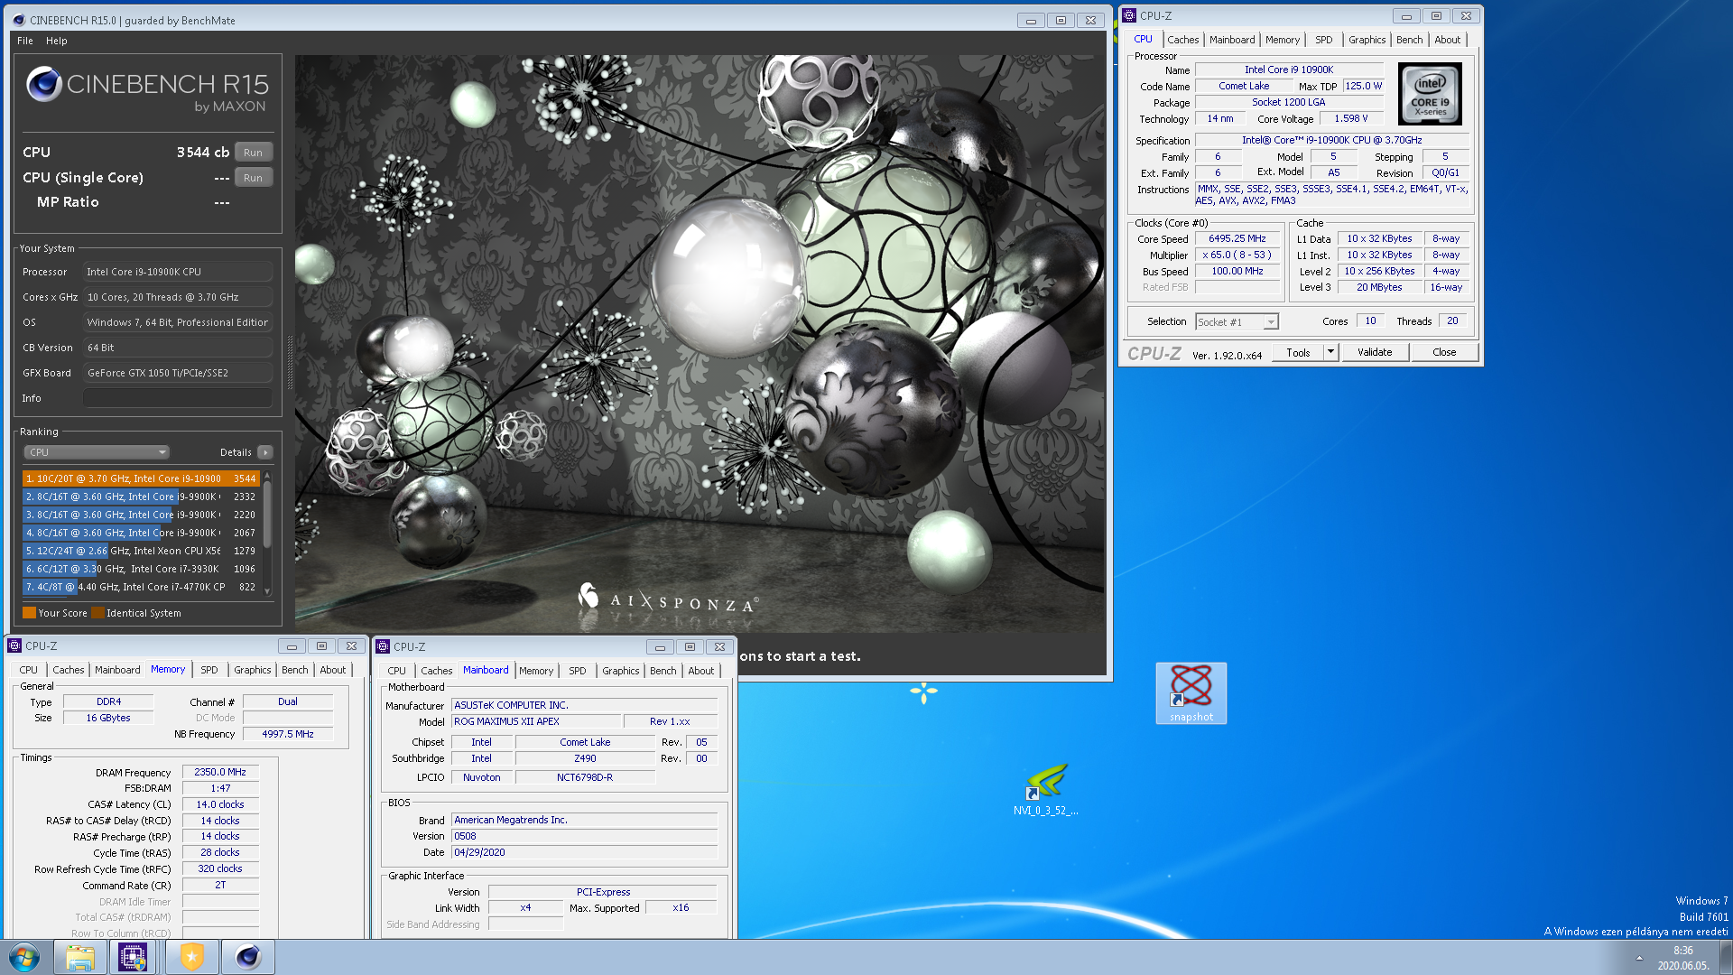
Task: Select ranking entry 7 i7-4770K score 822
Action: click(141, 587)
